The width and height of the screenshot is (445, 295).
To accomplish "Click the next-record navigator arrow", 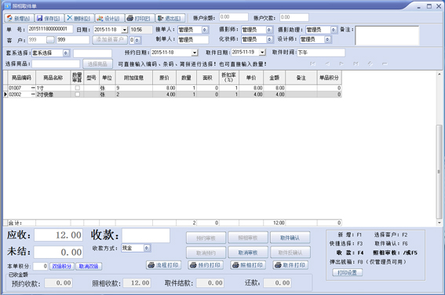I will click(341, 64).
